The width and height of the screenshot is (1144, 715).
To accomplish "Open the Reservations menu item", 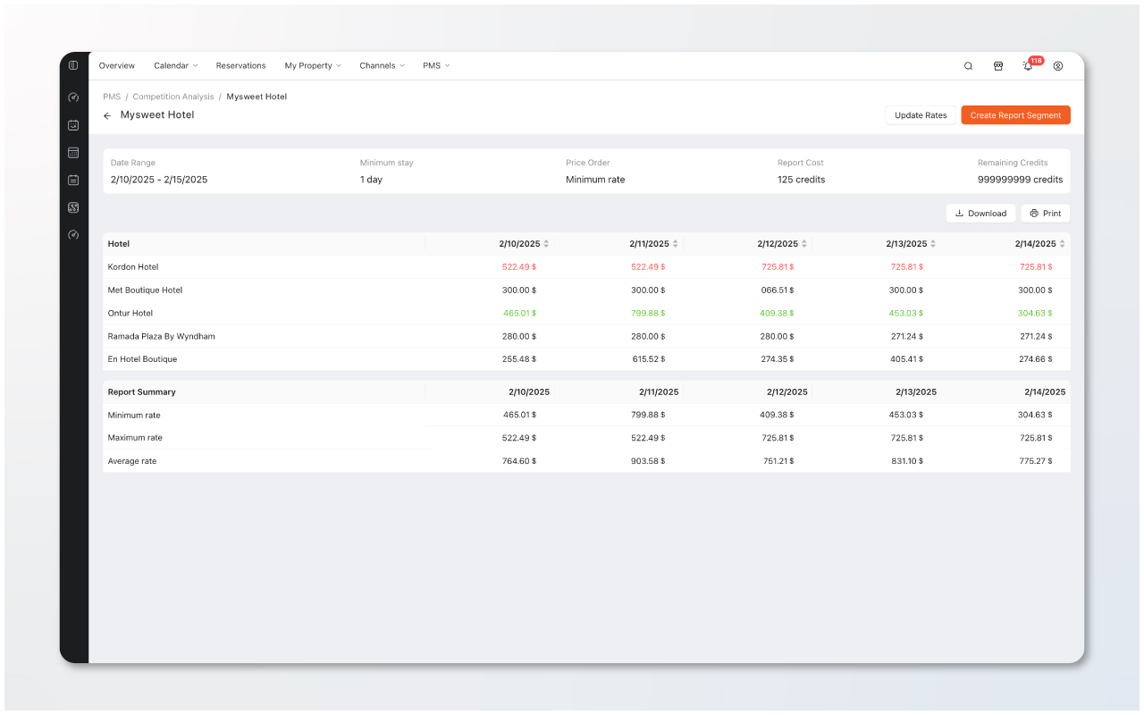I will tap(240, 66).
